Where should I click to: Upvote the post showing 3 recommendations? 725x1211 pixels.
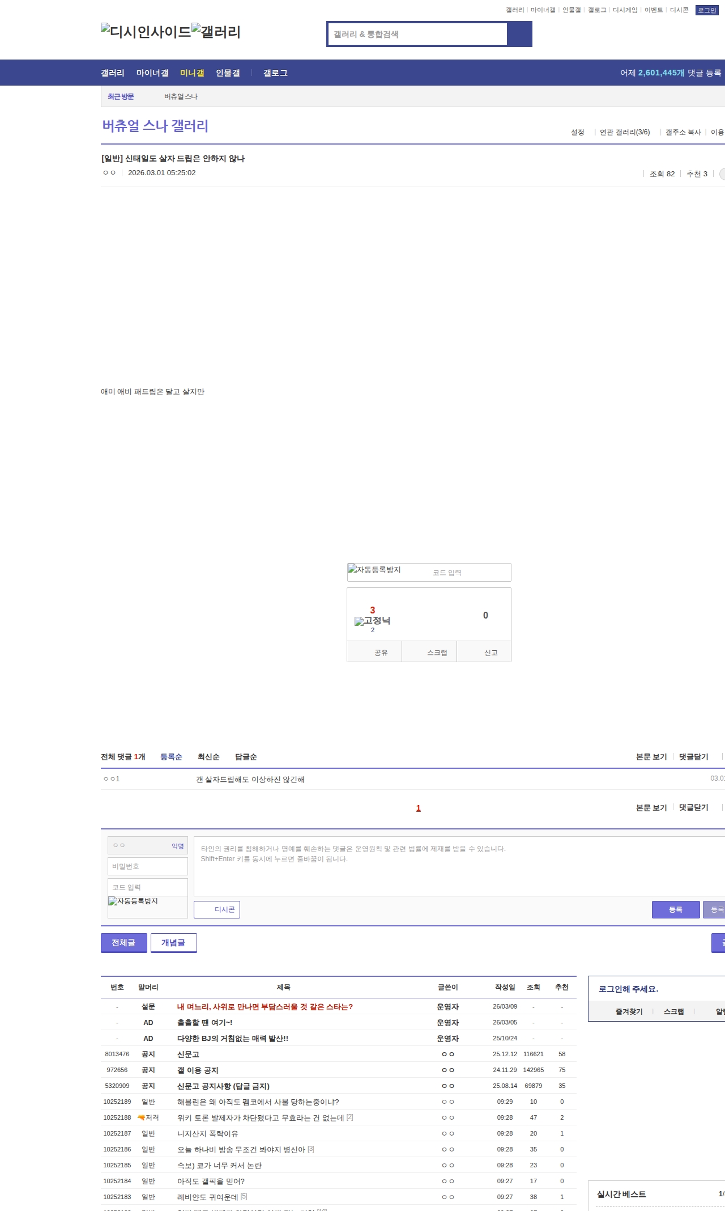tap(372, 610)
